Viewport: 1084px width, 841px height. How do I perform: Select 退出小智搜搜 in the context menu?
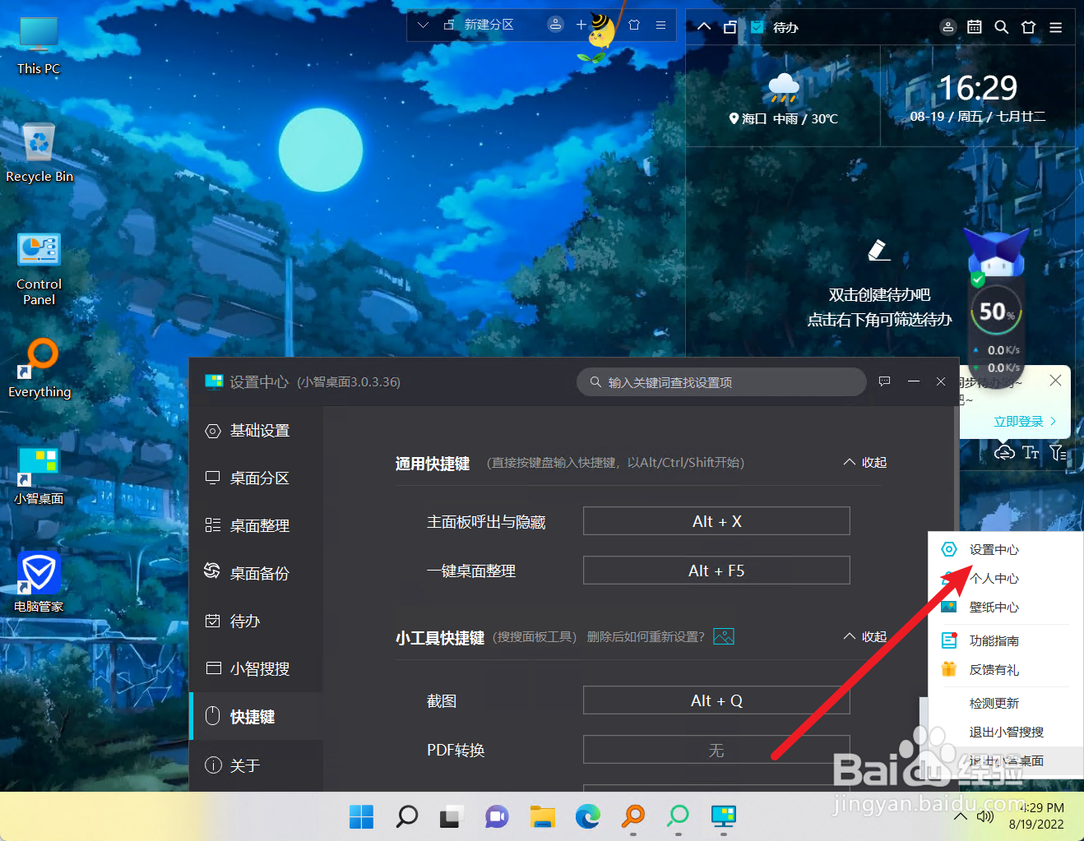[1006, 732]
